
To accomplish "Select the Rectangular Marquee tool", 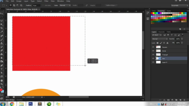I will pos(2,17).
